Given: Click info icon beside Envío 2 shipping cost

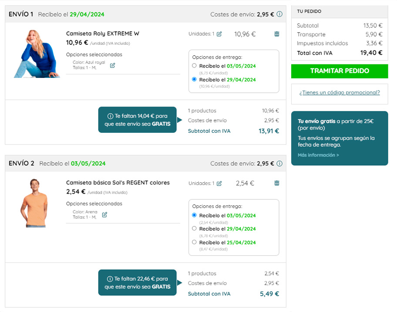Looking at the screenshot, I should click(x=279, y=164).
